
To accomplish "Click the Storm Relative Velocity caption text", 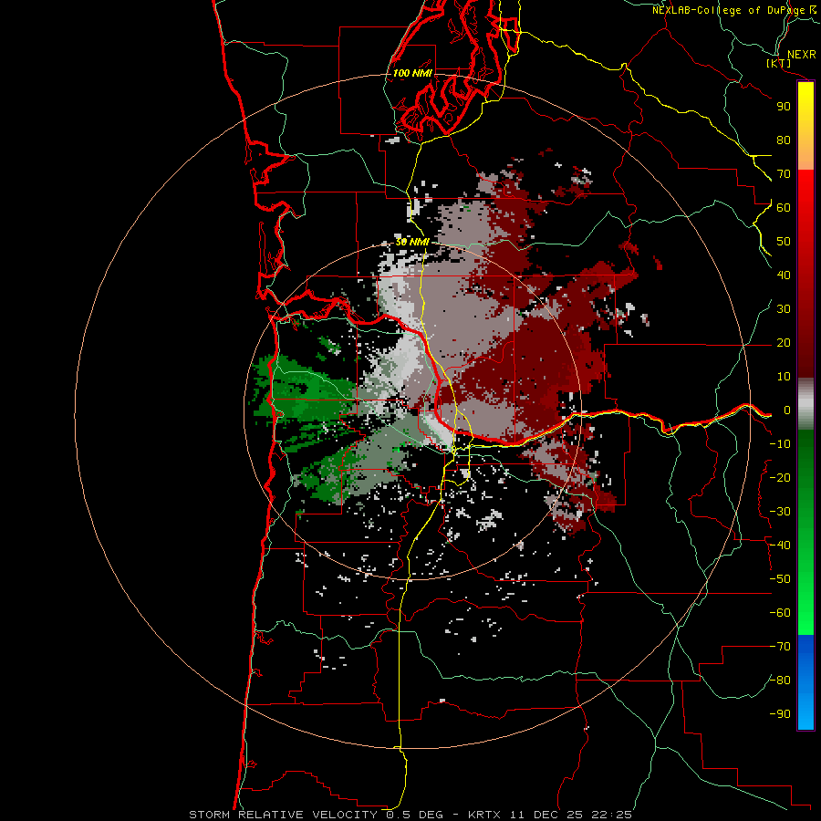I will coord(410,815).
